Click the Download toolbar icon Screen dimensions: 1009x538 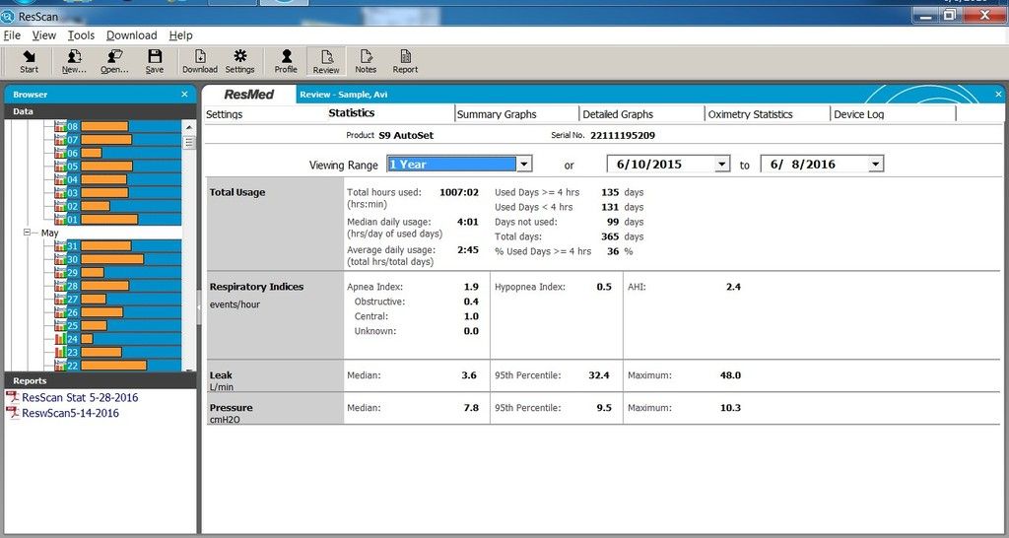200,62
